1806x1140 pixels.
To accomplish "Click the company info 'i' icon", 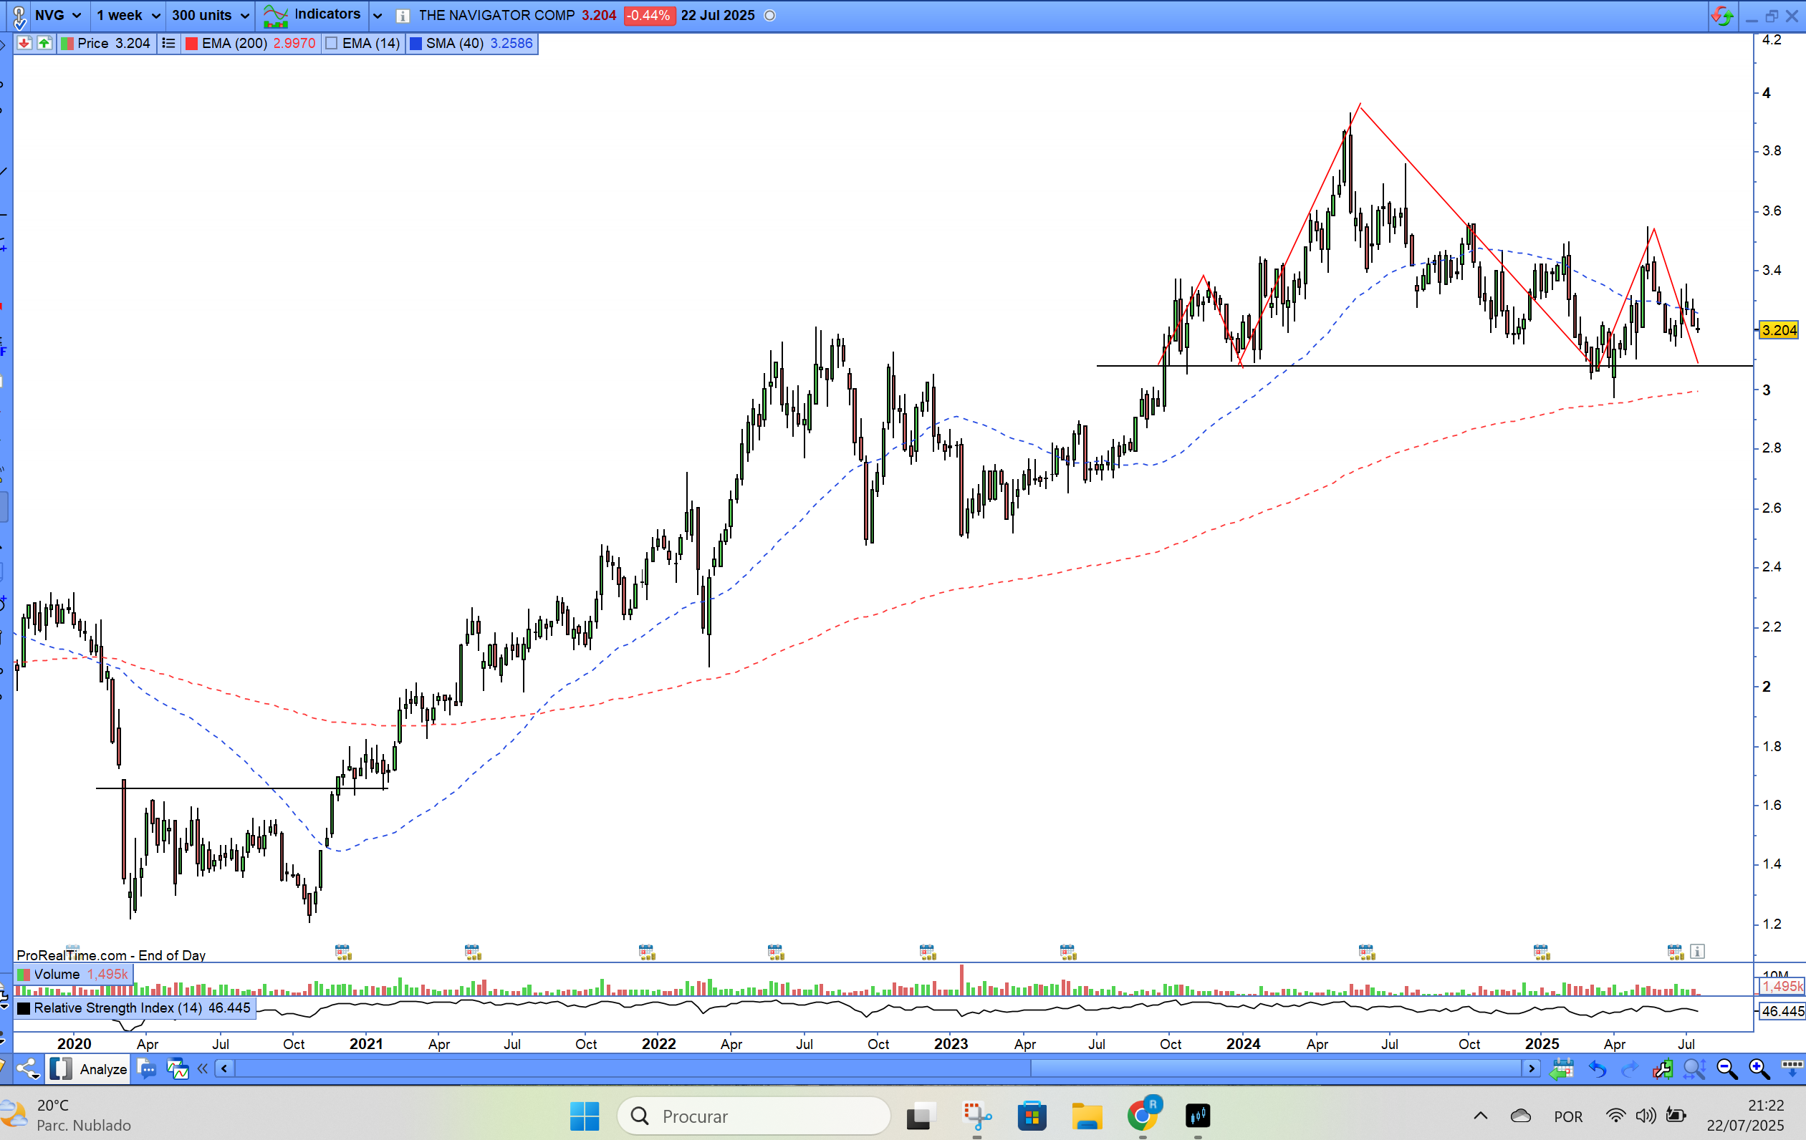I will click(403, 16).
